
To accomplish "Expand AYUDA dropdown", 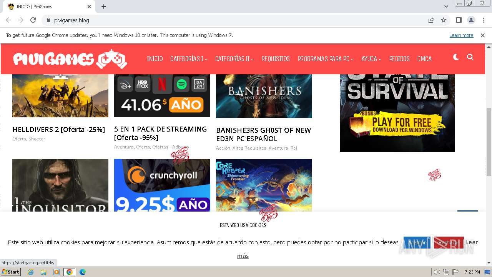I will [371, 59].
